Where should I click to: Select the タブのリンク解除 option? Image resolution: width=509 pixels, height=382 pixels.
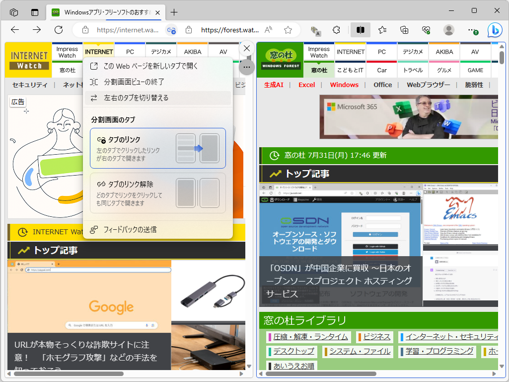pos(158,193)
